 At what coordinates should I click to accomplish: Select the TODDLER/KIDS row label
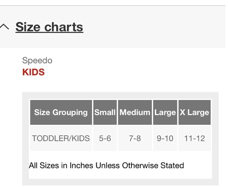(x=61, y=138)
